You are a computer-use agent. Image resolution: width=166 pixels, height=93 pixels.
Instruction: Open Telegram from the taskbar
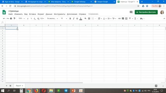66,91
